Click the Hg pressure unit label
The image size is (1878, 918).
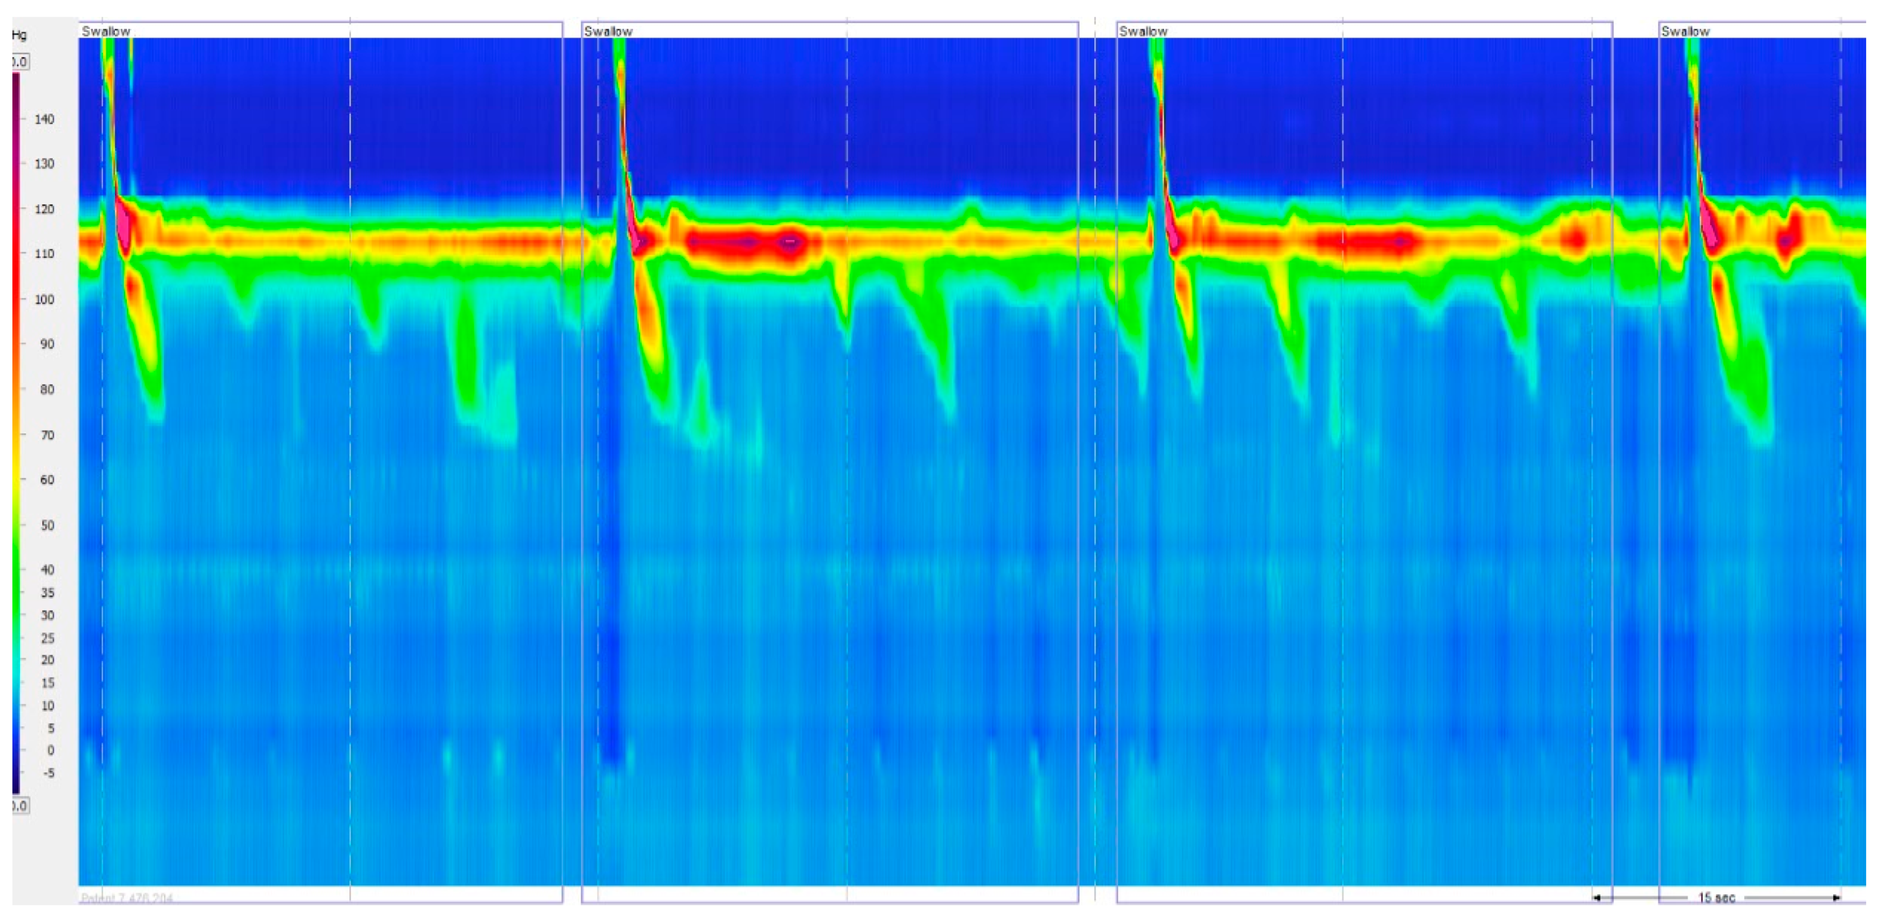[20, 34]
